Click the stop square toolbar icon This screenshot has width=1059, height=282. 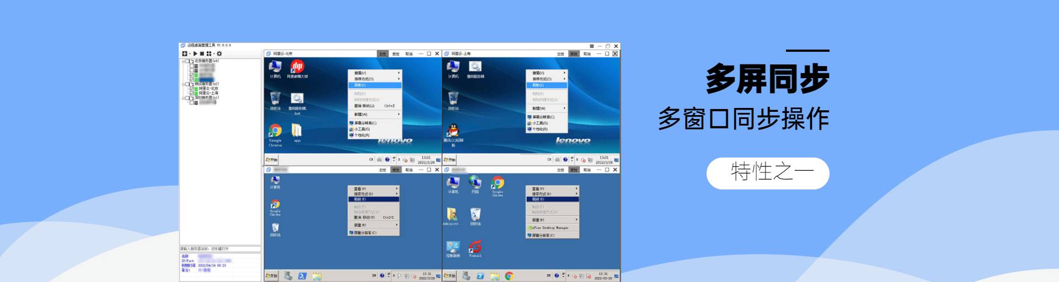tap(202, 53)
